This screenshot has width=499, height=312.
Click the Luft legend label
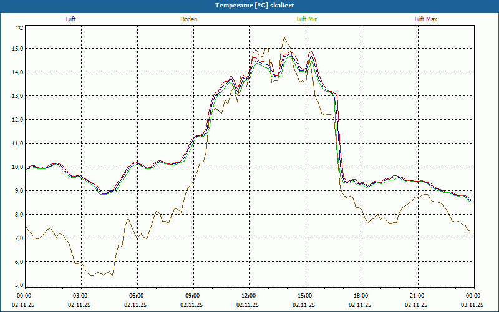[x=71, y=19]
